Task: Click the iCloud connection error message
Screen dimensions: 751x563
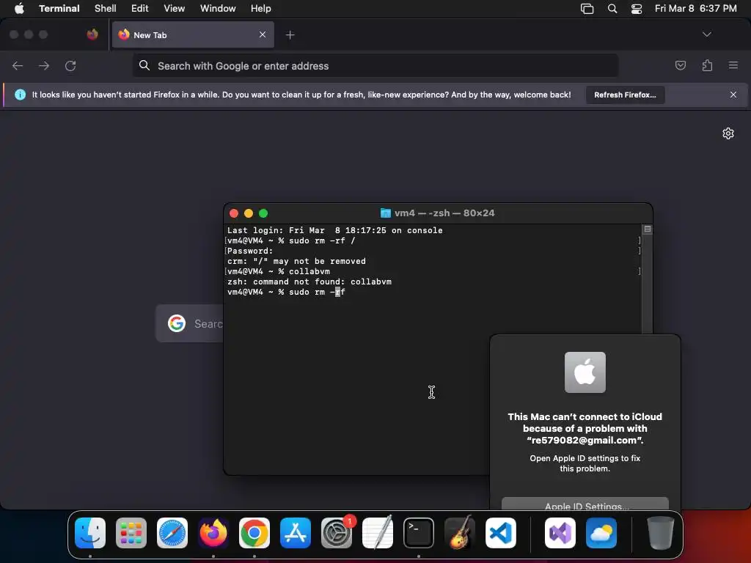Action: [x=585, y=428]
